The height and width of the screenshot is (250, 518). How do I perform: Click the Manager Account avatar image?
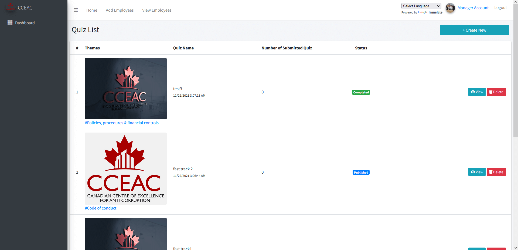point(450,8)
